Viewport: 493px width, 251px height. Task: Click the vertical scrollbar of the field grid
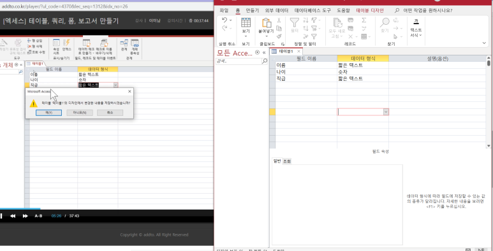click(x=489, y=102)
